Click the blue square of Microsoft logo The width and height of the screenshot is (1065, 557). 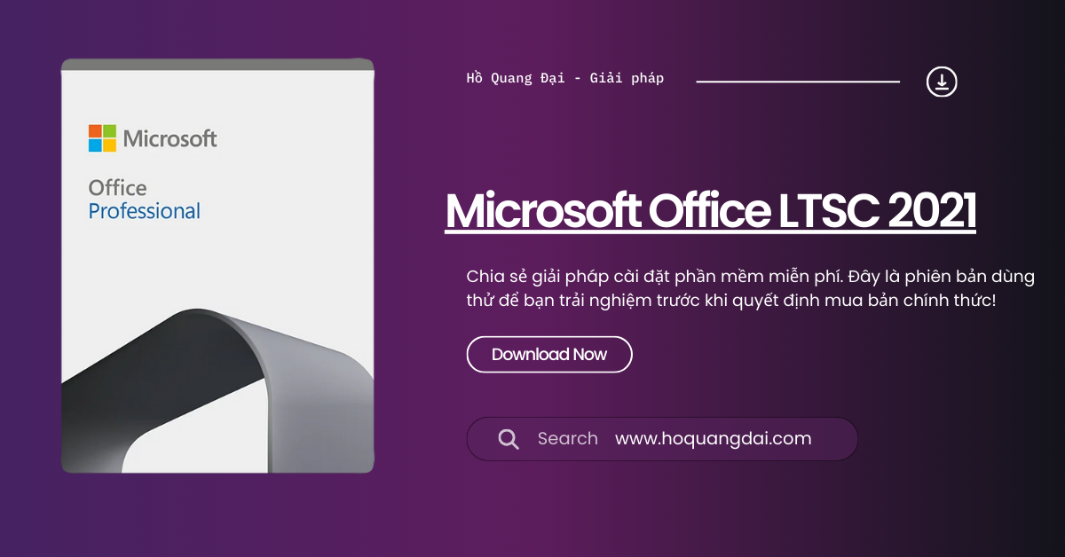click(95, 145)
